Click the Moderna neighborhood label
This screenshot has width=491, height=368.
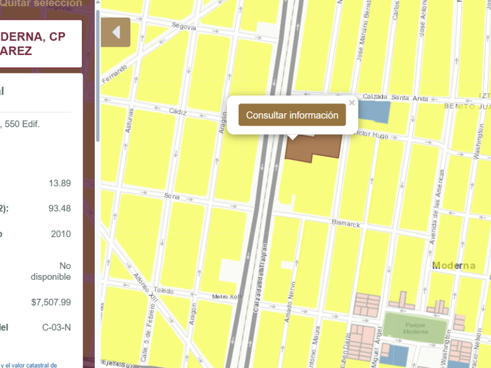(x=454, y=266)
